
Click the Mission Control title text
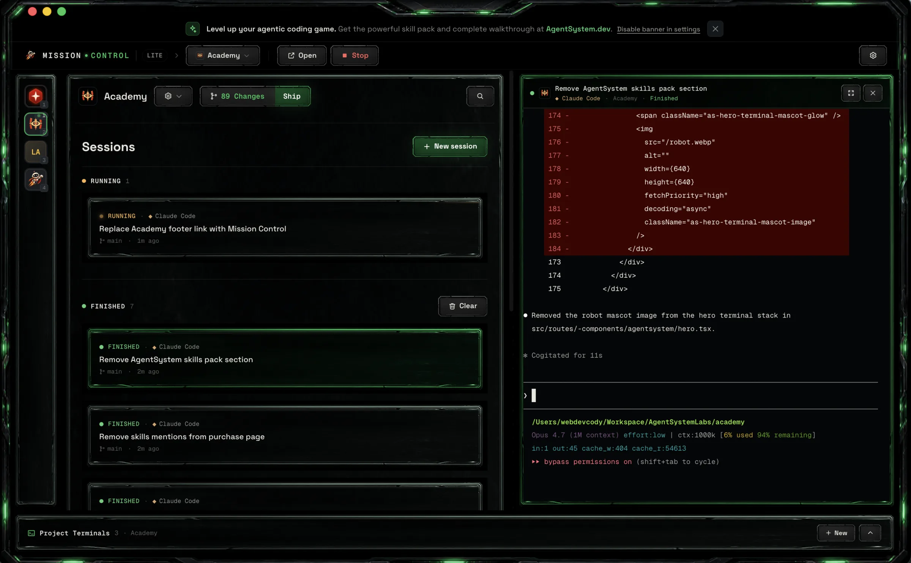pos(86,55)
